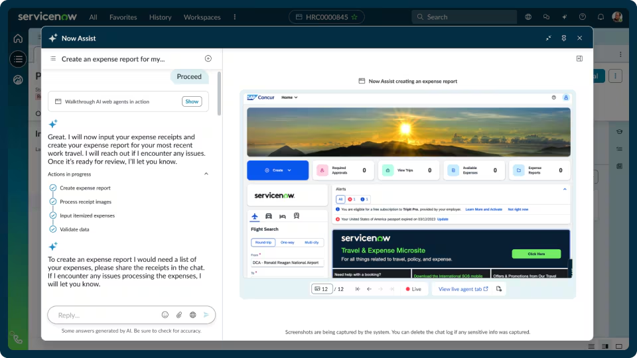The width and height of the screenshot is (637, 358).
Task: Open the Concur Home dropdown
Action: pyautogui.click(x=289, y=97)
